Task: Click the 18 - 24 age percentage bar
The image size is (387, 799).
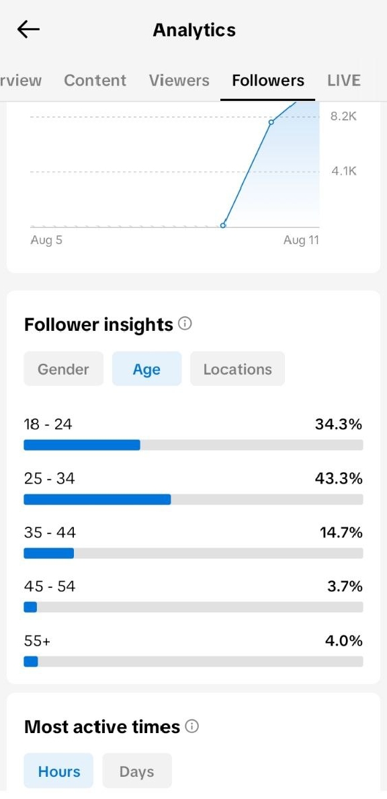Action: coord(193,445)
